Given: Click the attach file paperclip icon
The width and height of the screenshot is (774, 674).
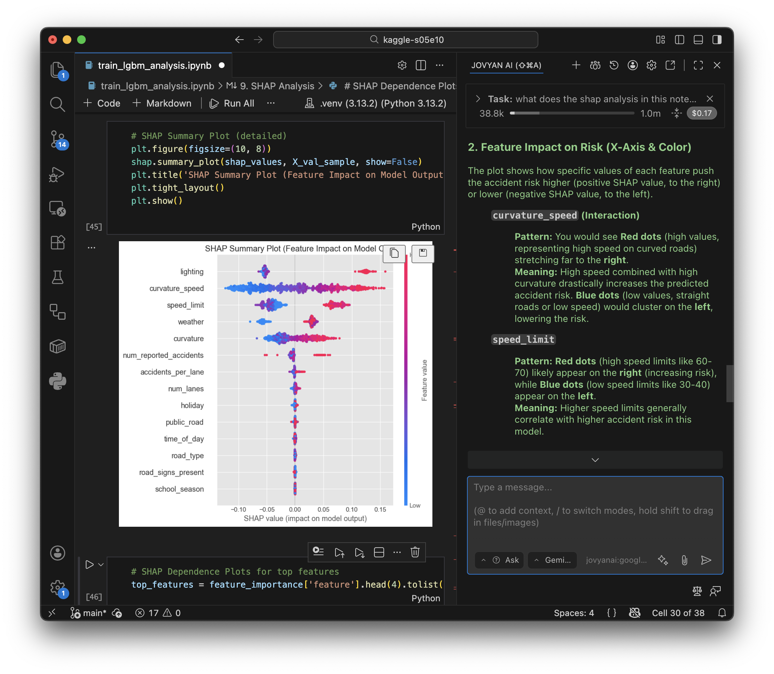Looking at the screenshot, I should 684,560.
